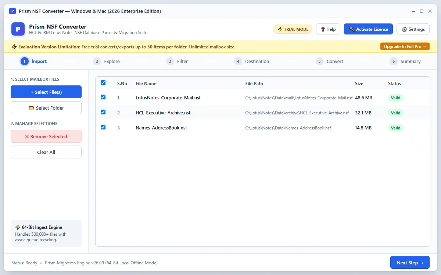Click the step 1 Import circle
Viewport: 441px width, 275px height.
pyautogui.click(x=24, y=61)
